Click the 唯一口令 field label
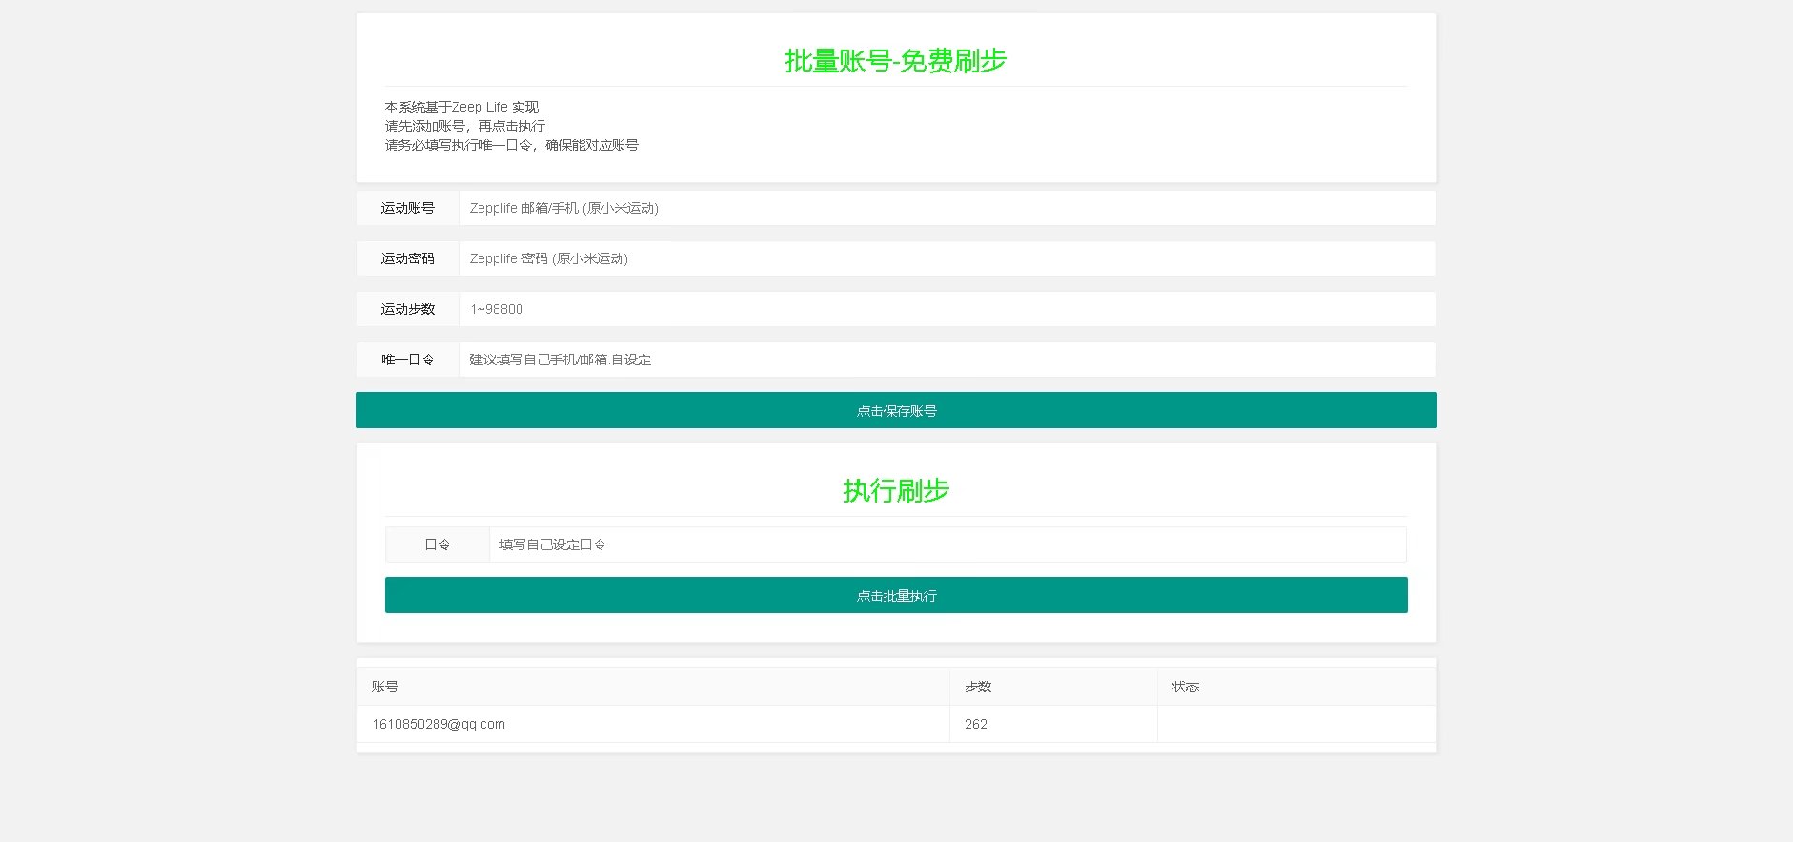The height and width of the screenshot is (842, 1793). (x=408, y=359)
